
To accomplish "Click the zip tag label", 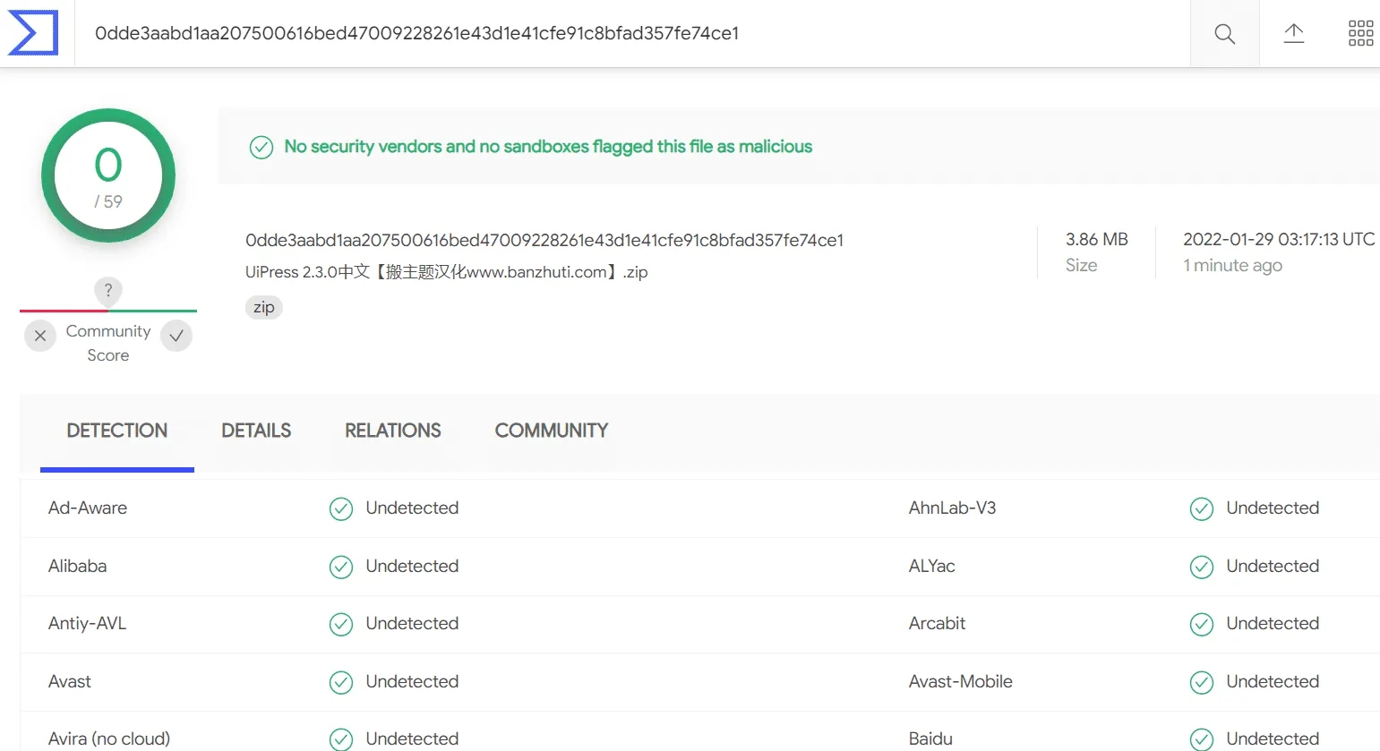I will coord(263,307).
